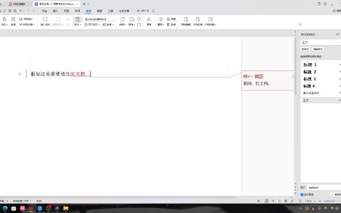Switch to the 插入 (Insert) ribbon tab
Viewport: 341px width, 213px height.
click(55, 11)
